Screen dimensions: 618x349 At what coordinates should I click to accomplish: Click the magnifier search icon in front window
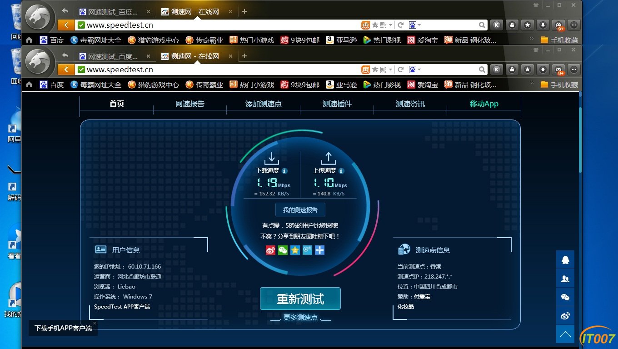point(482,70)
